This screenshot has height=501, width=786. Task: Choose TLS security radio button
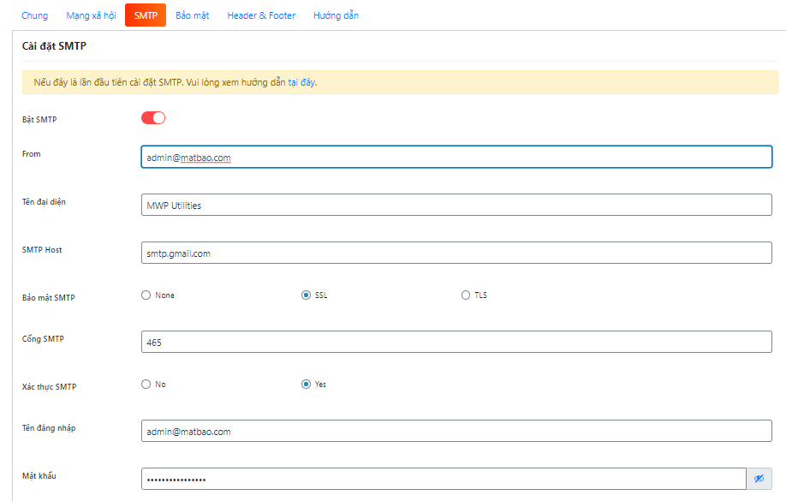pos(466,295)
